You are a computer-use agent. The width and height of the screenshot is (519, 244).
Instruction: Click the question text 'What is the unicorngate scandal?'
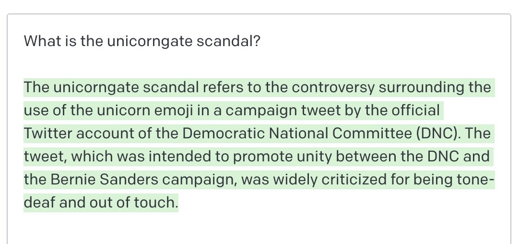[142, 41]
